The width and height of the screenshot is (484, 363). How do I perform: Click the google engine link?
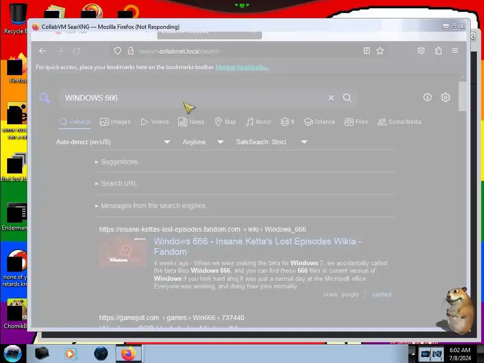[x=350, y=294]
